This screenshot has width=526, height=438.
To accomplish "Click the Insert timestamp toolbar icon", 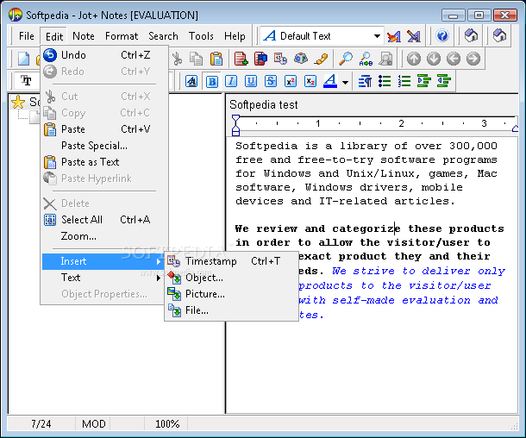I will click(x=280, y=59).
